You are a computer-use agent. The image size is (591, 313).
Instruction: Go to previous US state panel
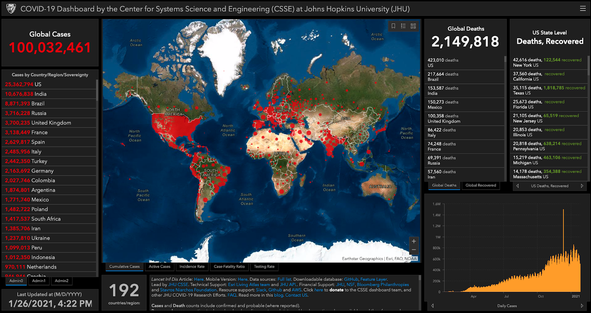[x=517, y=186]
